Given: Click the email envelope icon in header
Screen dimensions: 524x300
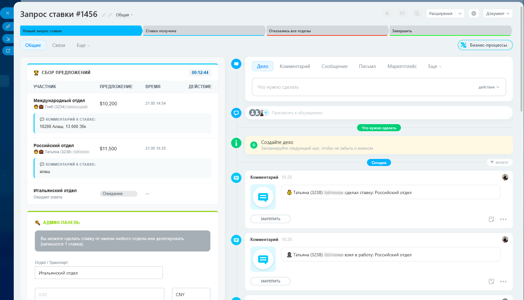Looking at the screenshot, I should pyautogui.click(x=402, y=13).
